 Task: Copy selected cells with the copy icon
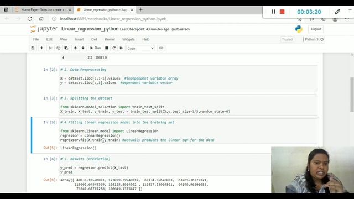coord(59,48)
